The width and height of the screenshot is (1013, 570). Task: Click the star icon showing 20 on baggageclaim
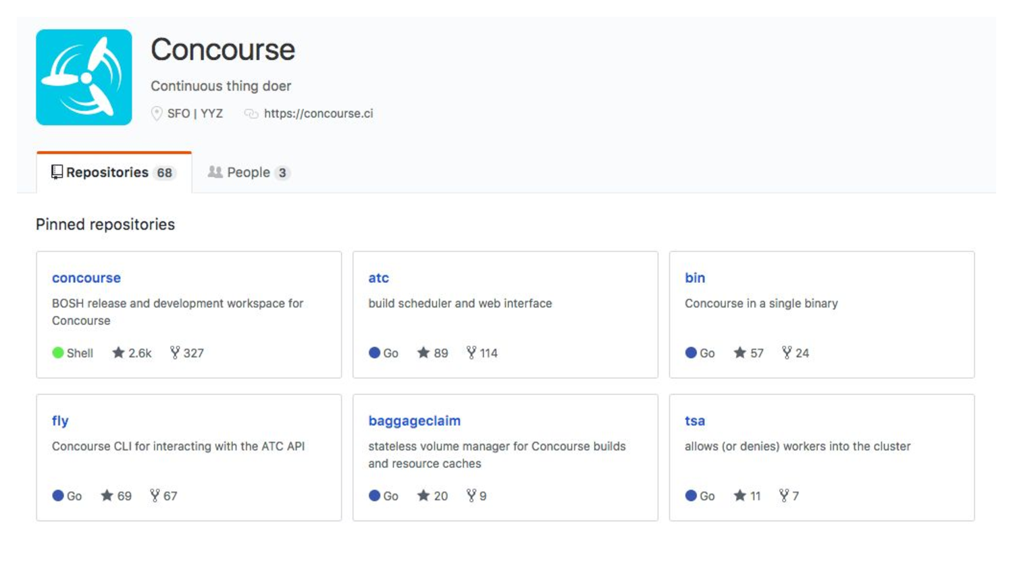pos(423,496)
